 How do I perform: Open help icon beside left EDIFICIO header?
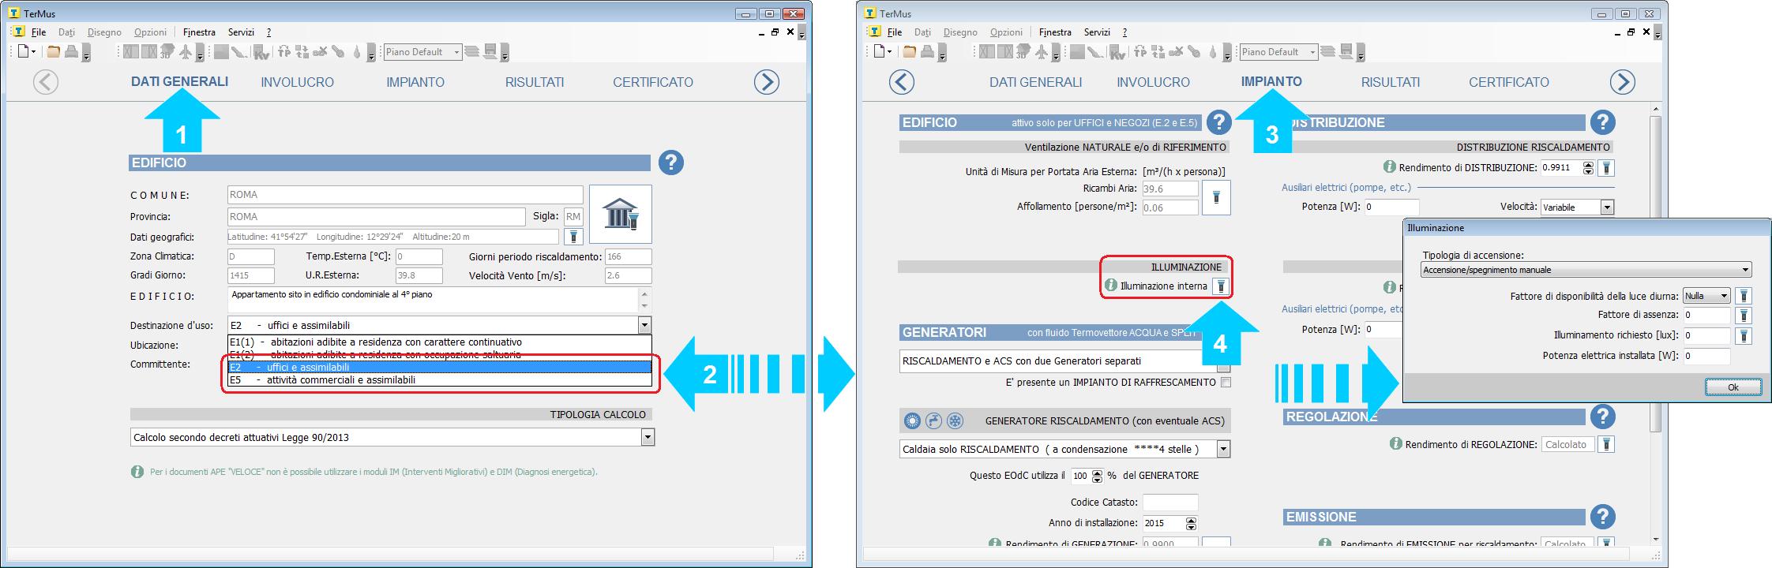click(671, 163)
